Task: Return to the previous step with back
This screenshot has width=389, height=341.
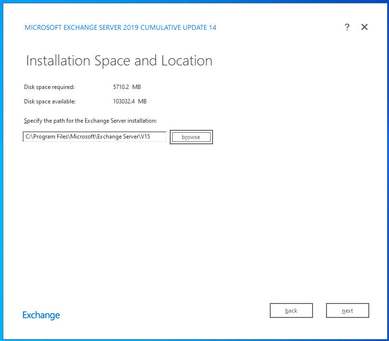Action: pyautogui.click(x=291, y=310)
